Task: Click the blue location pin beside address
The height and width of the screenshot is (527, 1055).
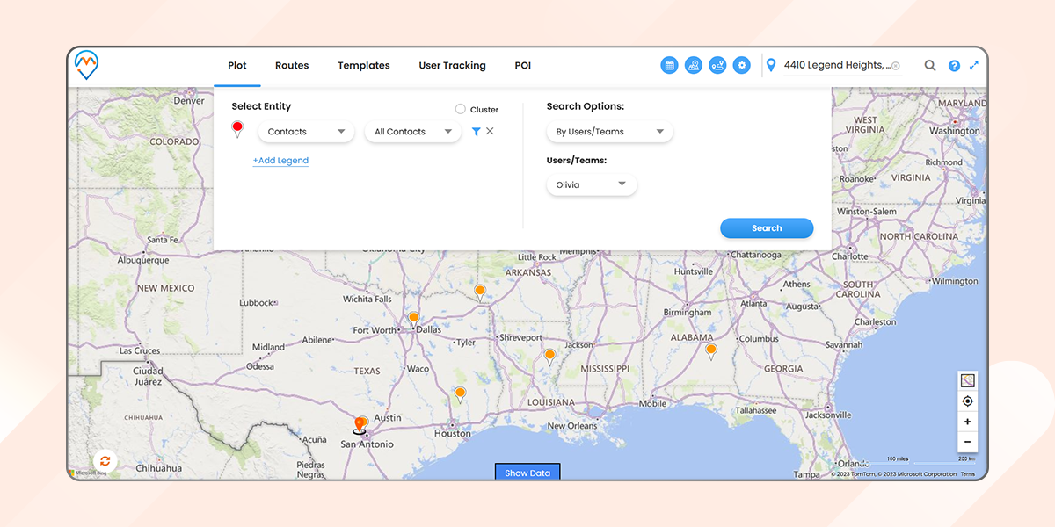Action: (771, 65)
